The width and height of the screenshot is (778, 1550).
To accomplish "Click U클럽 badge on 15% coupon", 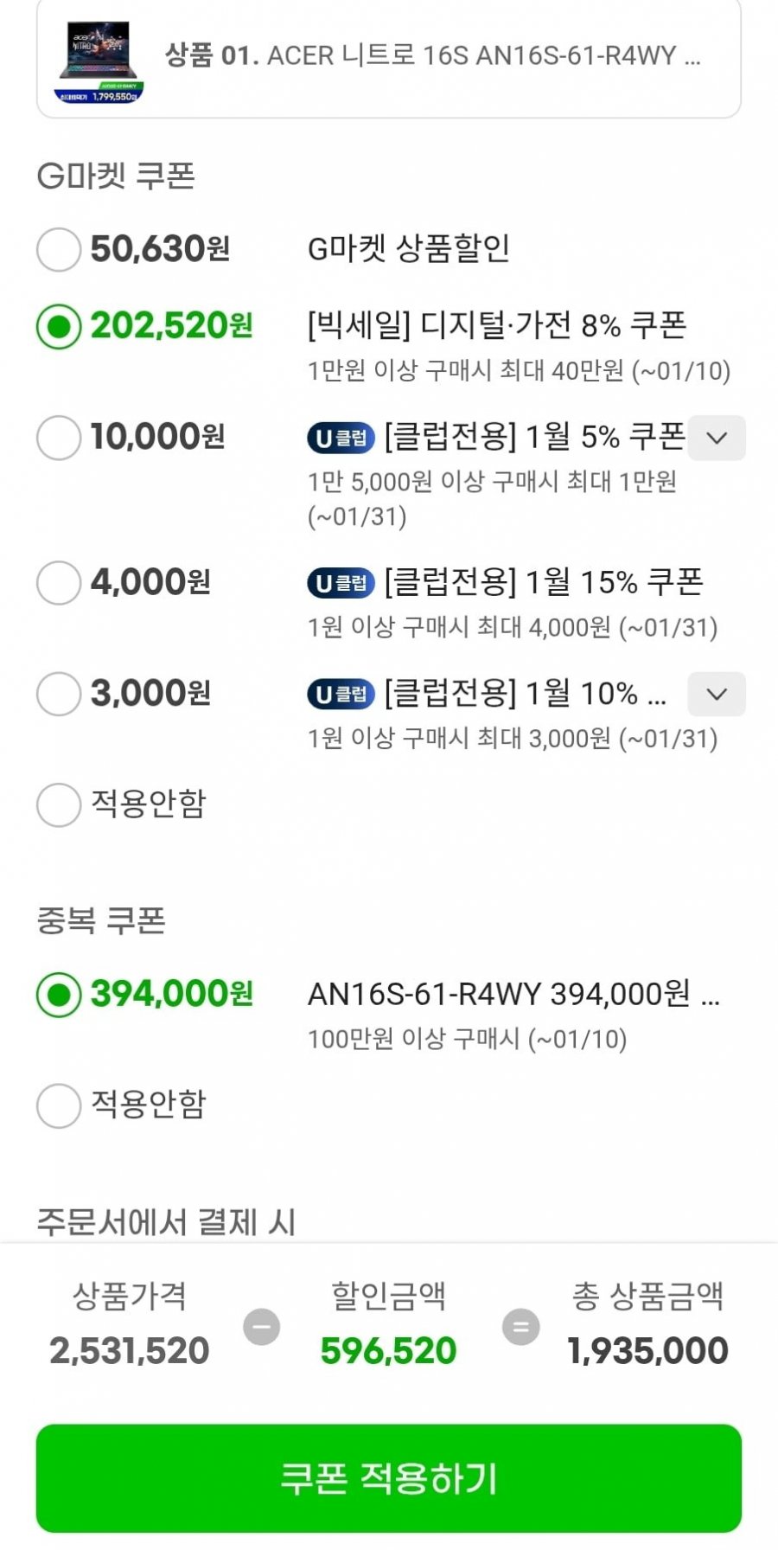I will 341,583.
